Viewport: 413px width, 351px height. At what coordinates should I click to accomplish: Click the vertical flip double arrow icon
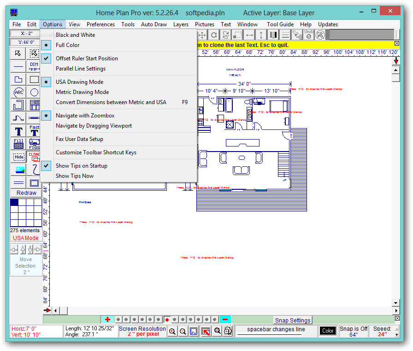tap(261, 35)
